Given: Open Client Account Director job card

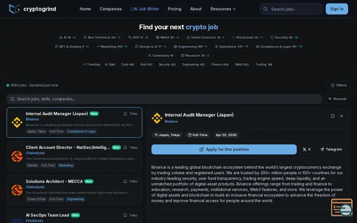Looking at the screenshot, I should (x=75, y=157).
